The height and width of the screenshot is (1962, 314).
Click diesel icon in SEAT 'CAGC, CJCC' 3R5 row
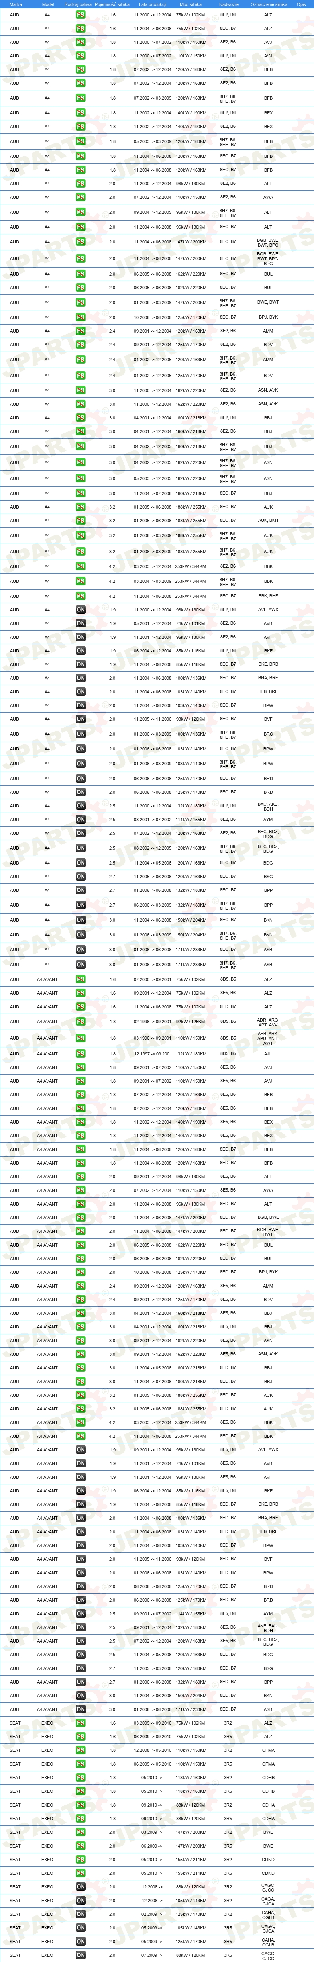point(81,1955)
